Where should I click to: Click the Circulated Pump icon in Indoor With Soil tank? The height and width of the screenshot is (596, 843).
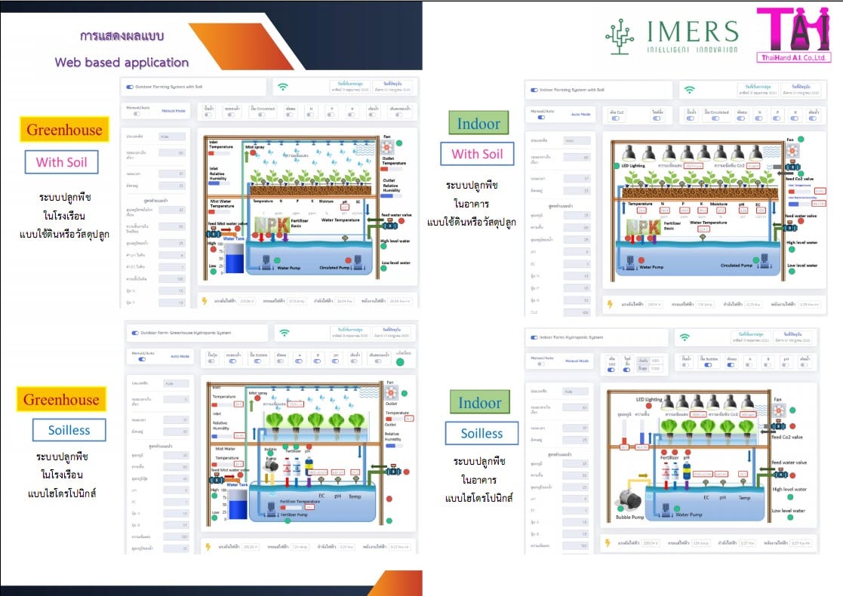coord(764,260)
